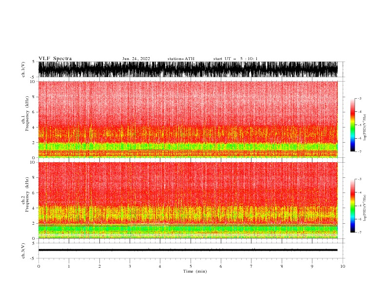Click the ch.3 voltage waveform trace

(x=188, y=250)
